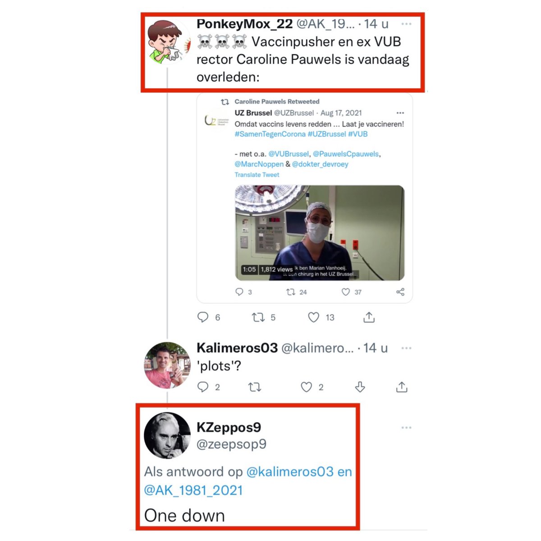The height and width of the screenshot is (541, 541).
Task: Open KZeppos9 profile avatar
Action: pos(167,436)
